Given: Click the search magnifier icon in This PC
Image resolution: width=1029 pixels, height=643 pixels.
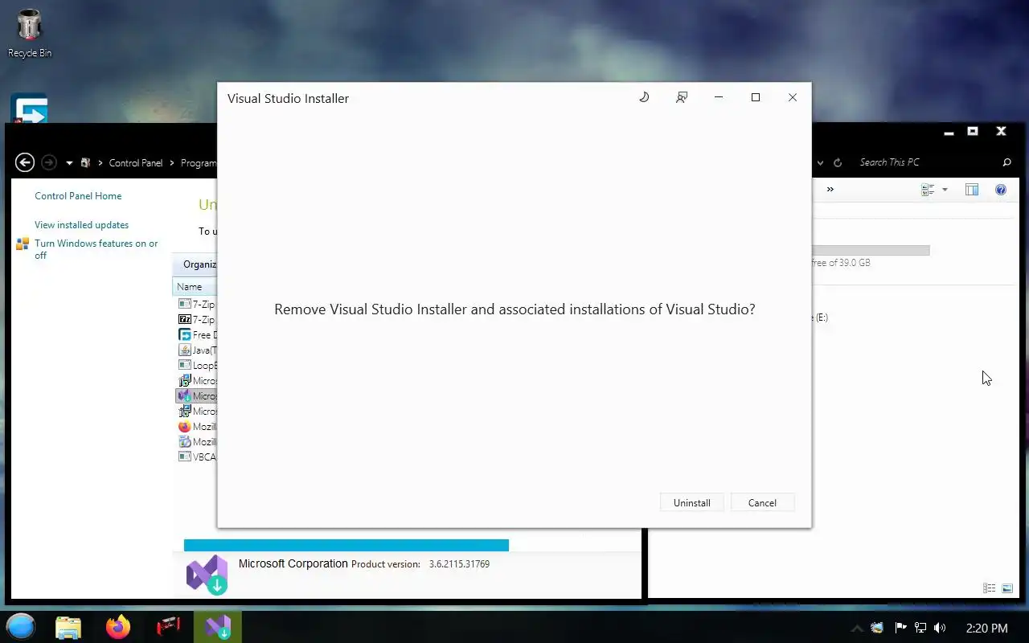Looking at the screenshot, I should pos(1006,162).
